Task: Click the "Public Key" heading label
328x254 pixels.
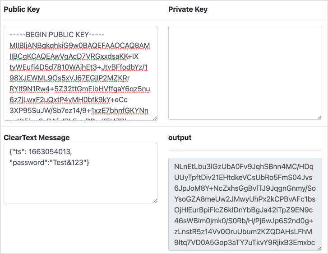Action: (22, 9)
